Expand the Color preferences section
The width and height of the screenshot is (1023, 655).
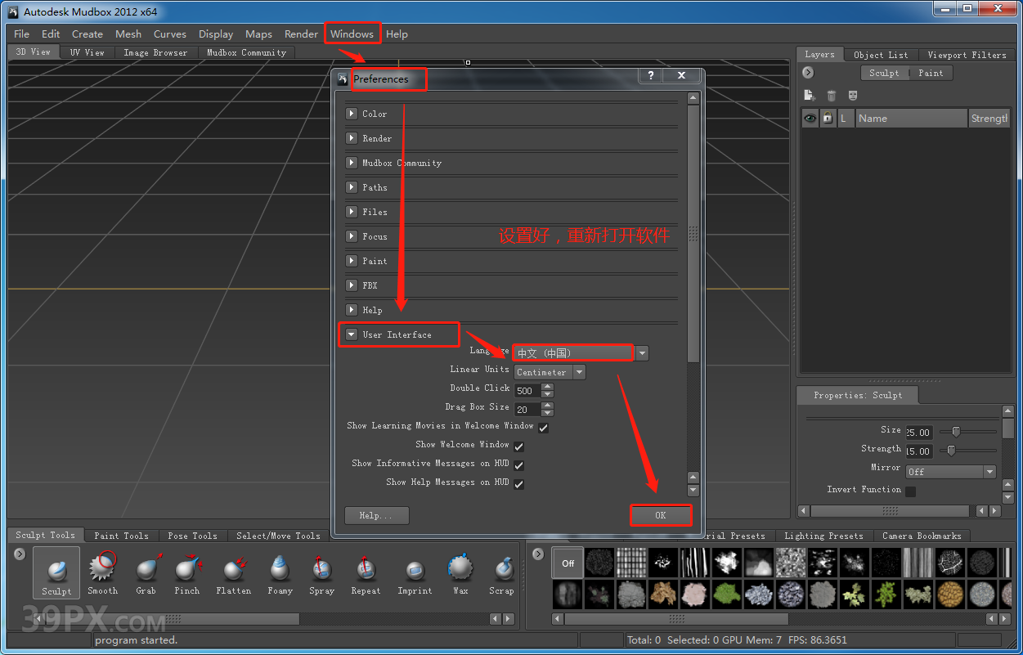pos(352,114)
